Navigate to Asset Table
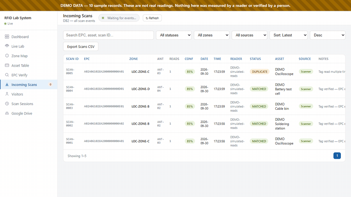 pyautogui.click(x=28, y=65)
